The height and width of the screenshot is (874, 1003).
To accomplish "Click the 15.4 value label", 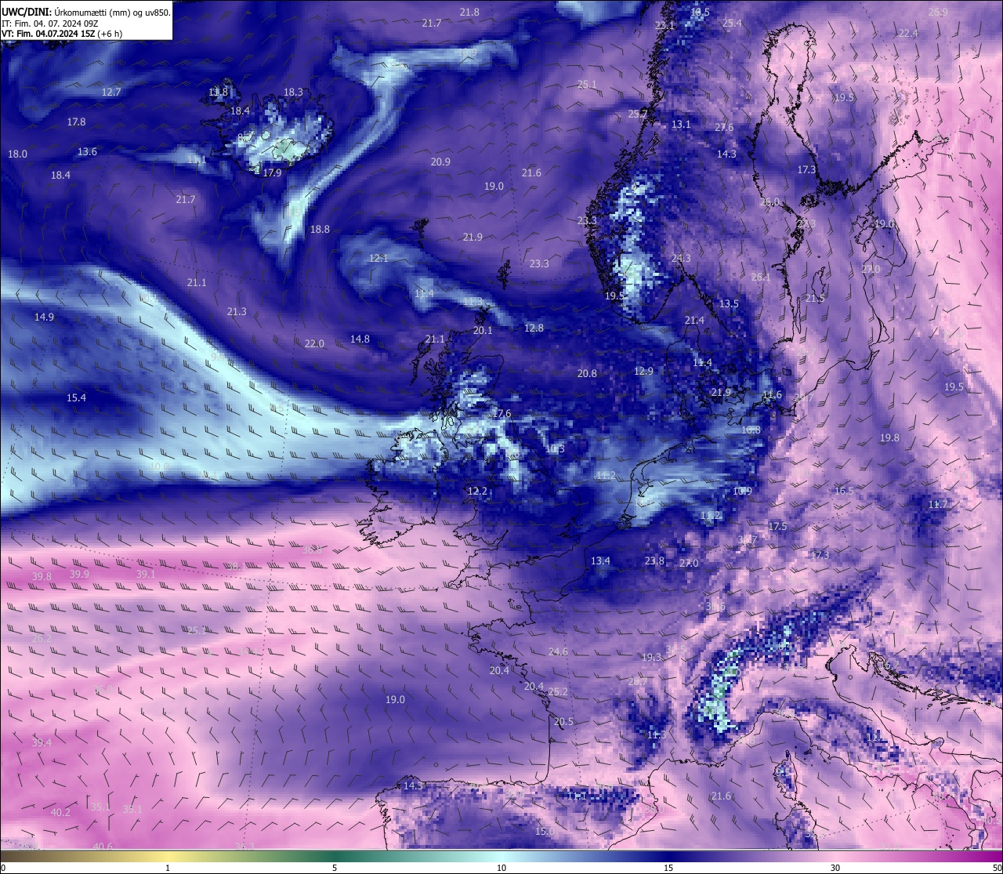I will point(76,397).
